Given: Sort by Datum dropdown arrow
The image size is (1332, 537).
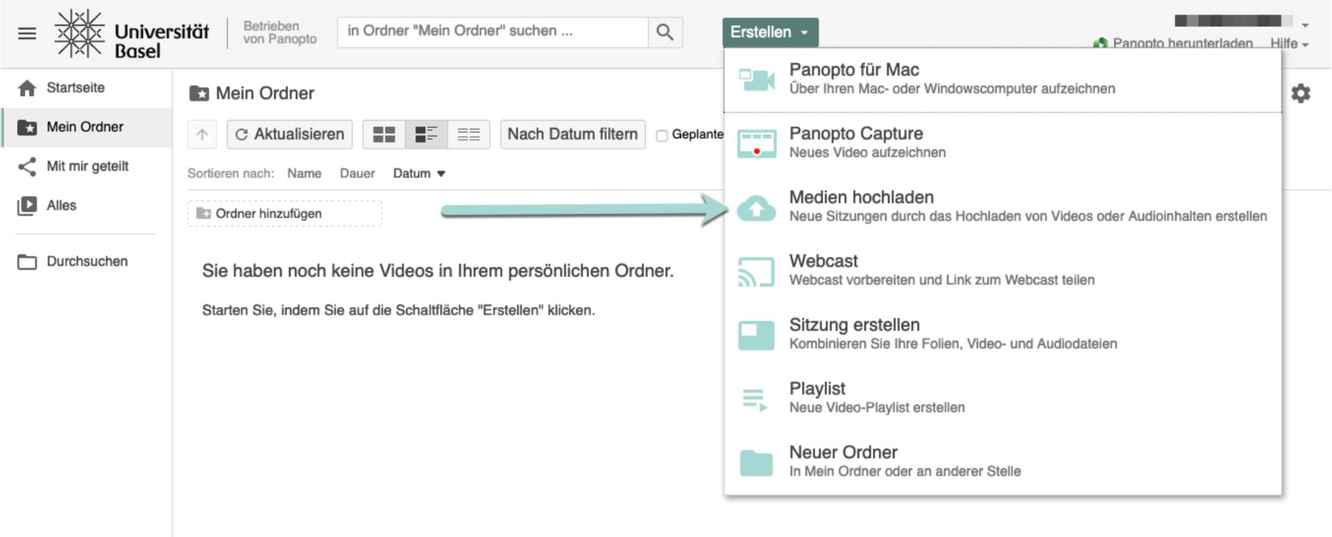Looking at the screenshot, I should tap(441, 174).
